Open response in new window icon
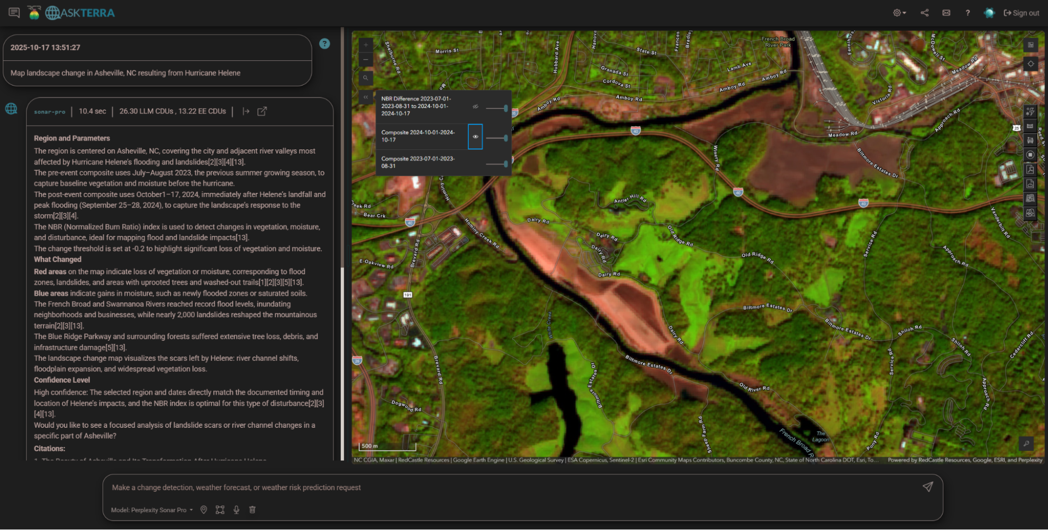 pos(262,111)
